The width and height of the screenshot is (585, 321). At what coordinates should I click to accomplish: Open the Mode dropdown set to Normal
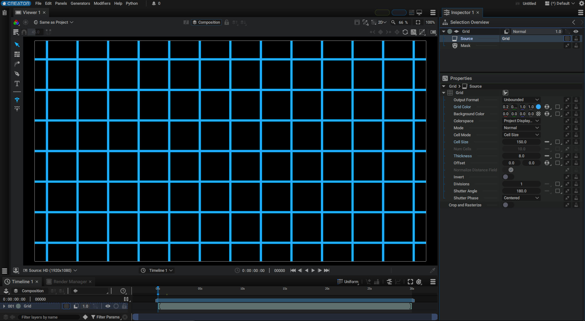tap(521, 128)
